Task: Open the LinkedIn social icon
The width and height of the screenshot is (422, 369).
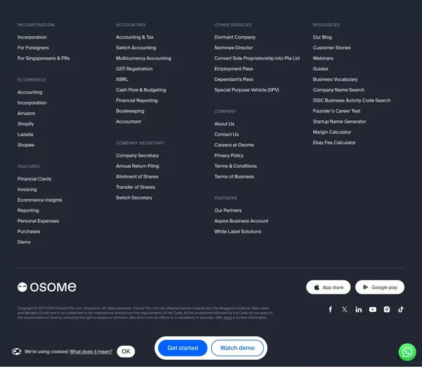Action: pyautogui.click(x=359, y=309)
